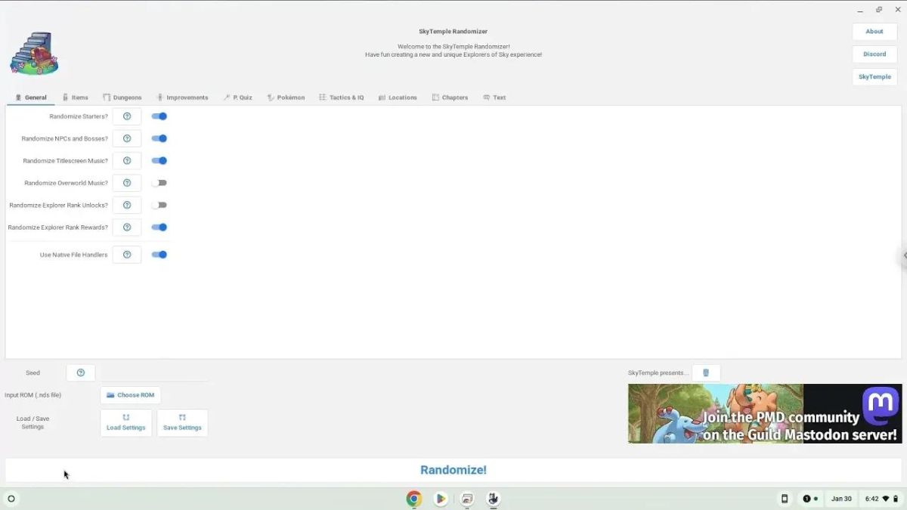
Task: Open Chrome from the shelf
Action: 413,499
